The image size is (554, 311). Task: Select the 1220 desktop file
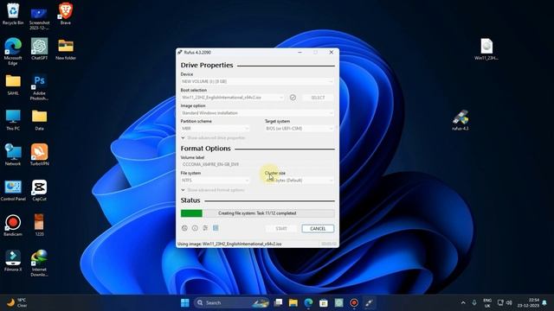(x=39, y=225)
